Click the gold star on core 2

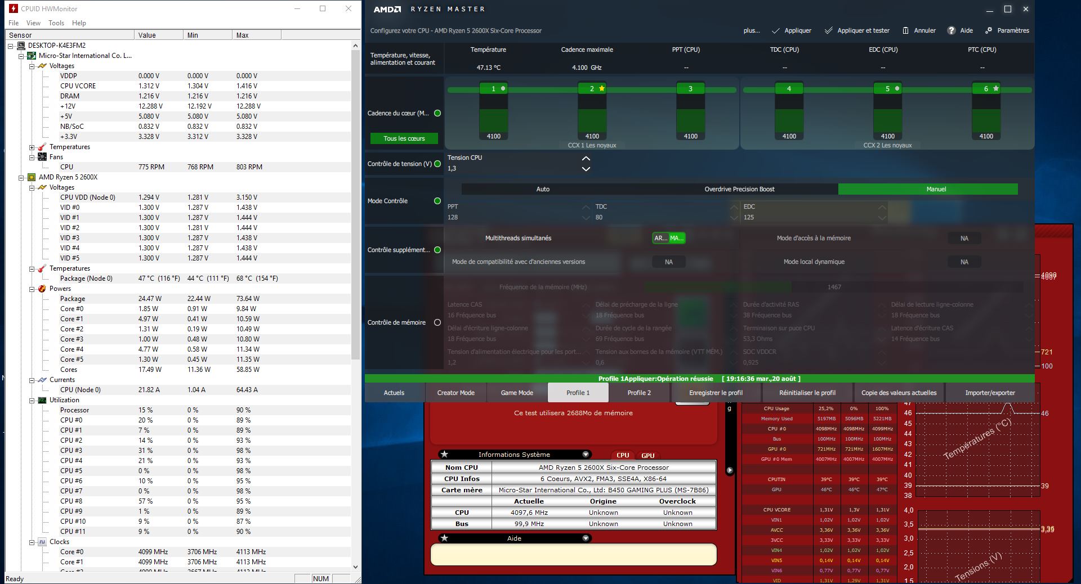coord(602,88)
